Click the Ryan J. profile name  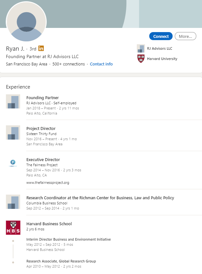point(15,48)
